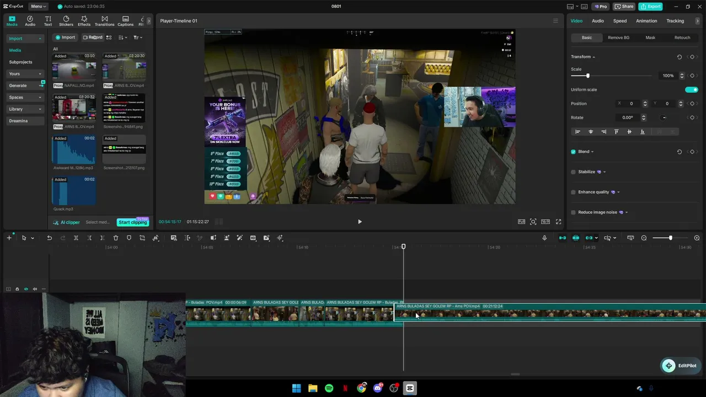The width and height of the screenshot is (706, 397).
Task: Open the Effects panel
Action: (84, 21)
